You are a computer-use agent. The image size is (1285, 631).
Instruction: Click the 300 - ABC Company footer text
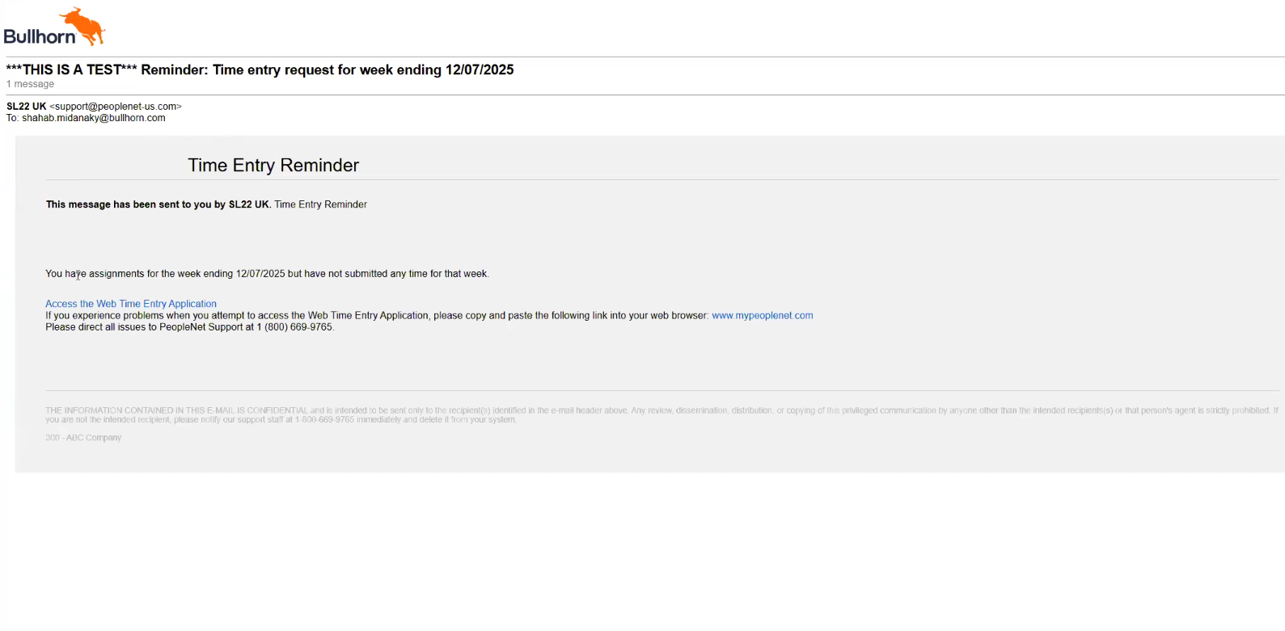(83, 438)
